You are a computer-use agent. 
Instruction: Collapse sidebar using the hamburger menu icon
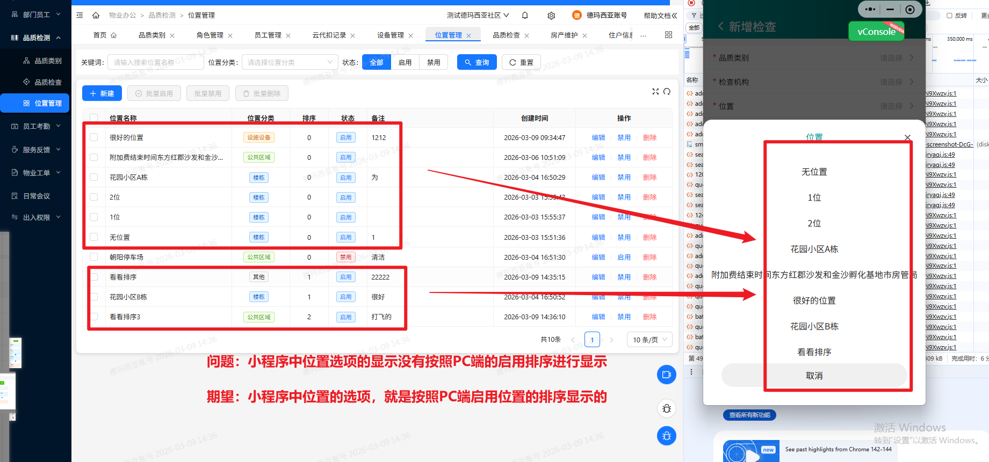pyautogui.click(x=80, y=16)
